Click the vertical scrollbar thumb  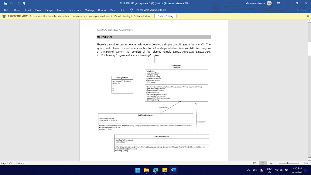(x=309, y=49)
